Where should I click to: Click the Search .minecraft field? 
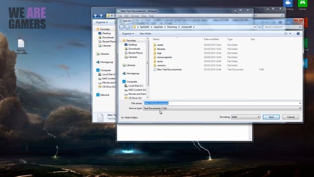tap(283, 27)
